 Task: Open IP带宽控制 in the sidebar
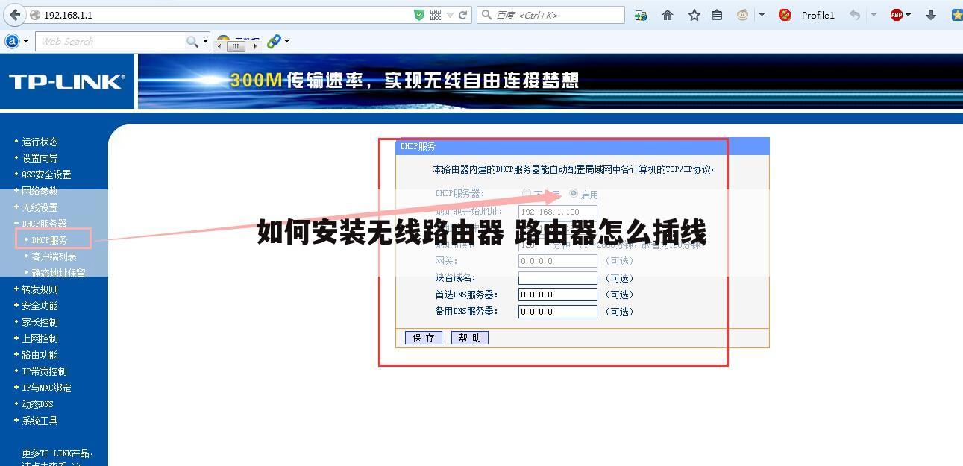point(44,371)
